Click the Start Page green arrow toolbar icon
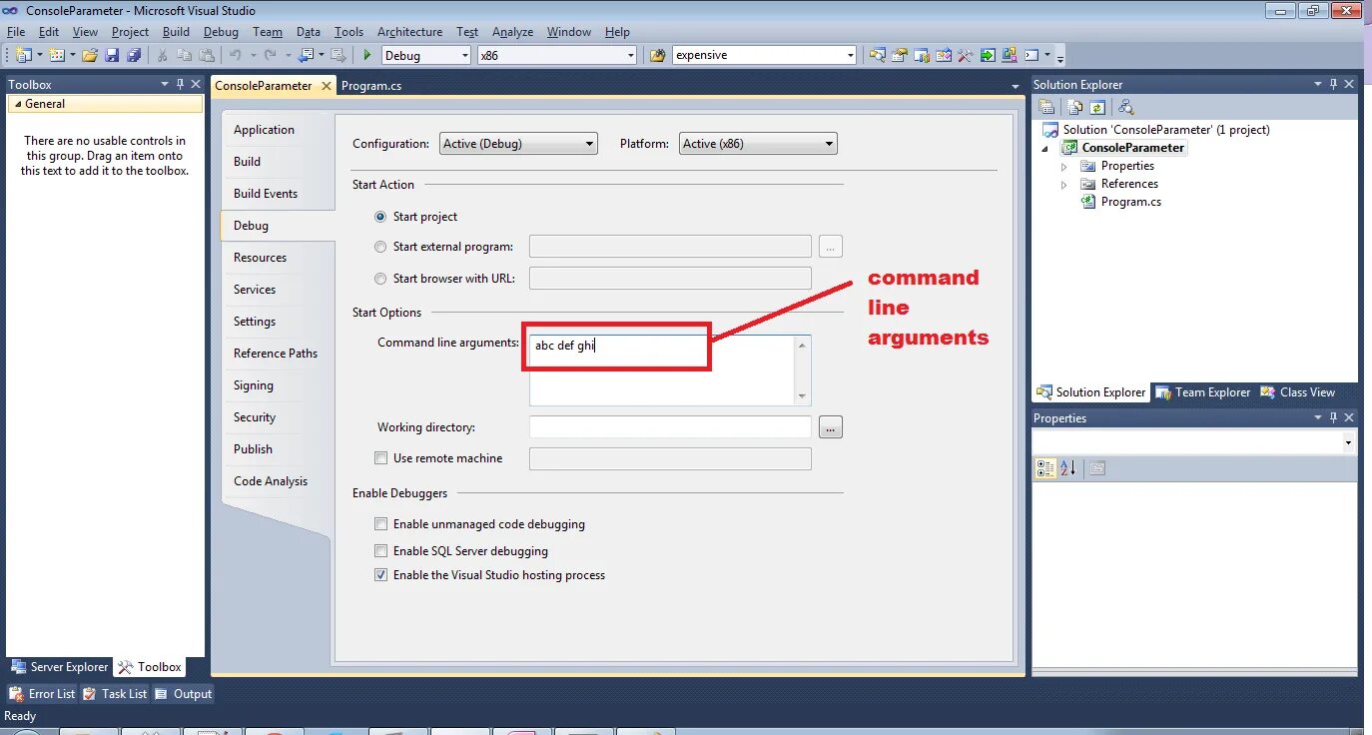This screenshot has height=735, width=1372. point(988,55)
